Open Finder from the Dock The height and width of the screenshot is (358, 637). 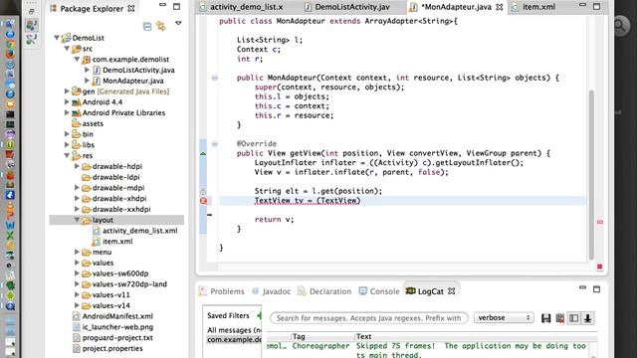[10, 24]
